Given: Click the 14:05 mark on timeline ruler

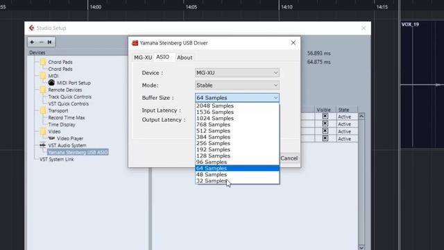Looking at the screenshot, I should [191, 7].
